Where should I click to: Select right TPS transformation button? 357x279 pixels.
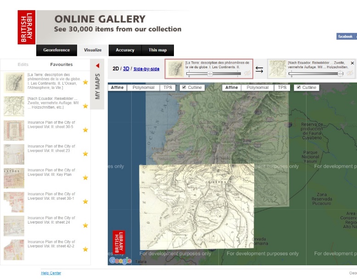coord(282,88)
